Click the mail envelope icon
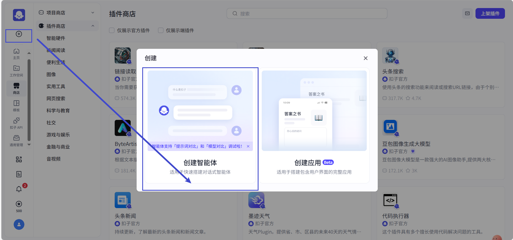 point(467,13)
